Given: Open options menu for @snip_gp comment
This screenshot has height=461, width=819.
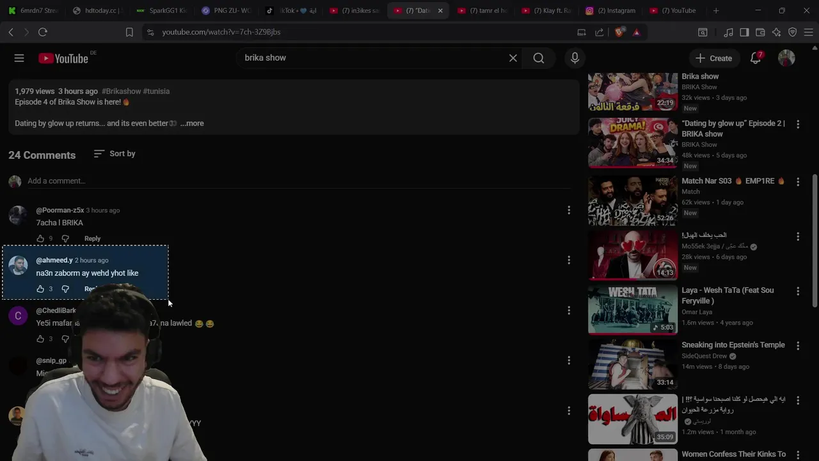Looking at the screenshot, I should 569,360.
